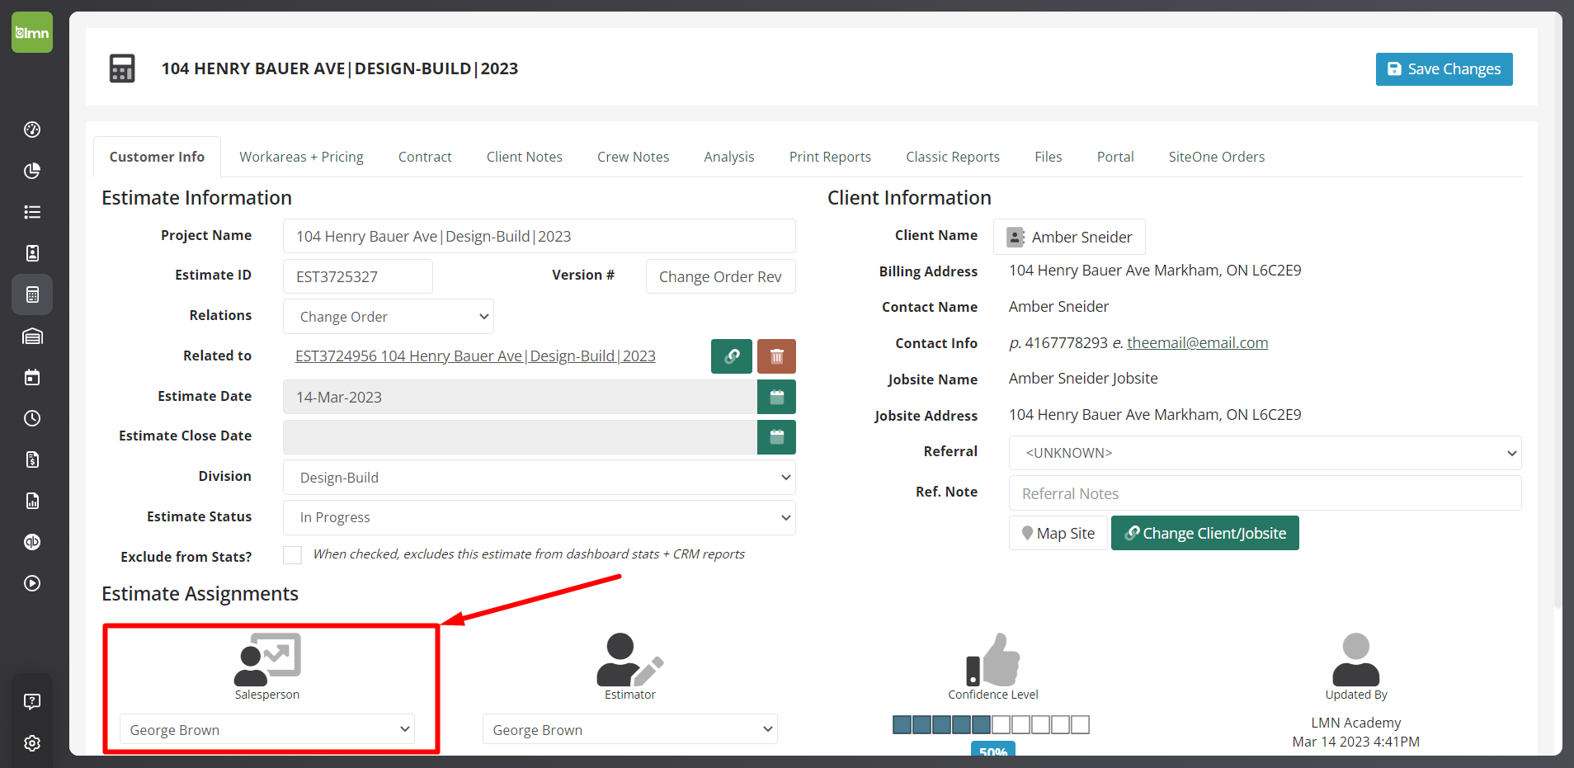Click the Project Name input field
This screenshot has height=768, width=1574.
(x=540, y=236)
